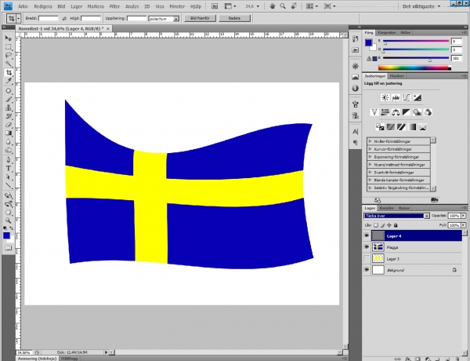Select the Type tool
The height and width of the screenshot is (361, 470).
click(9, 168)
